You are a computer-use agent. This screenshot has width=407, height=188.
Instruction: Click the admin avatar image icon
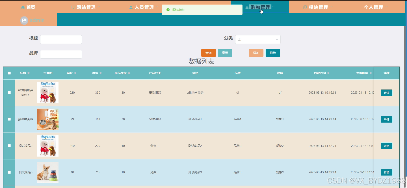point(24,20)
